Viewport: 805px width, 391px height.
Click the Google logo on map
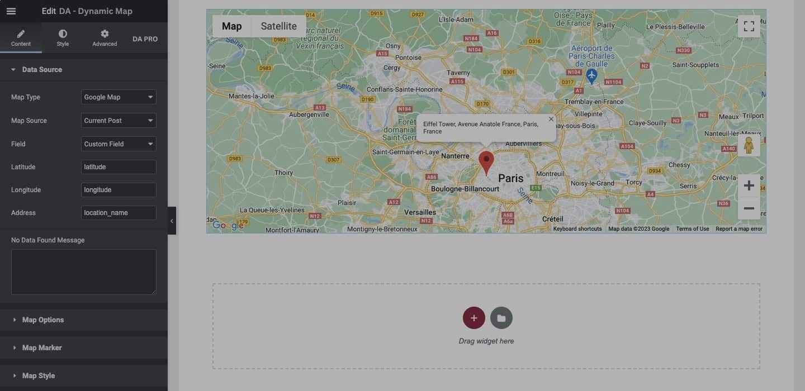[228, 226]
